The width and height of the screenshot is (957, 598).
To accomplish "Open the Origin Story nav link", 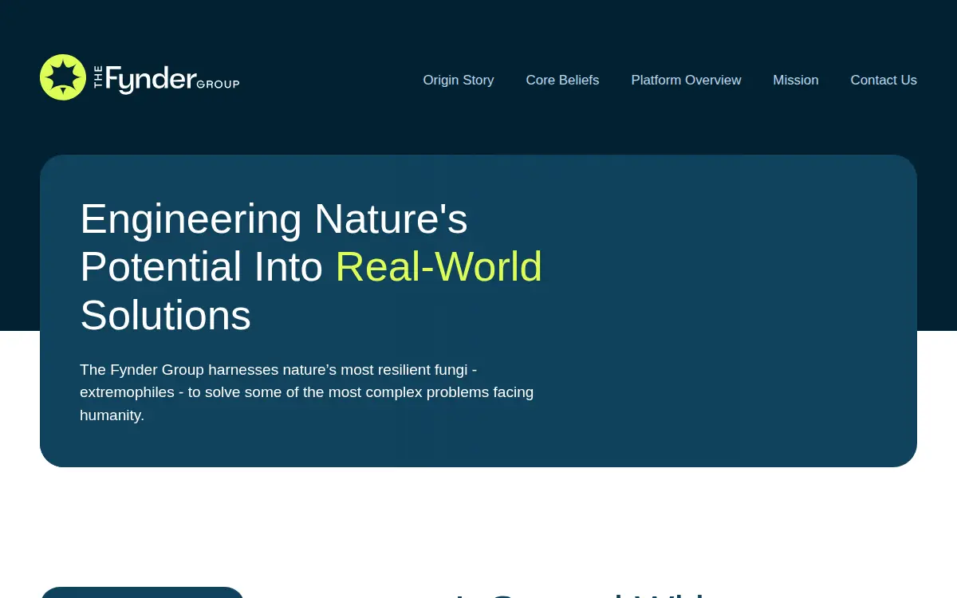I will [x=459, y=80].
